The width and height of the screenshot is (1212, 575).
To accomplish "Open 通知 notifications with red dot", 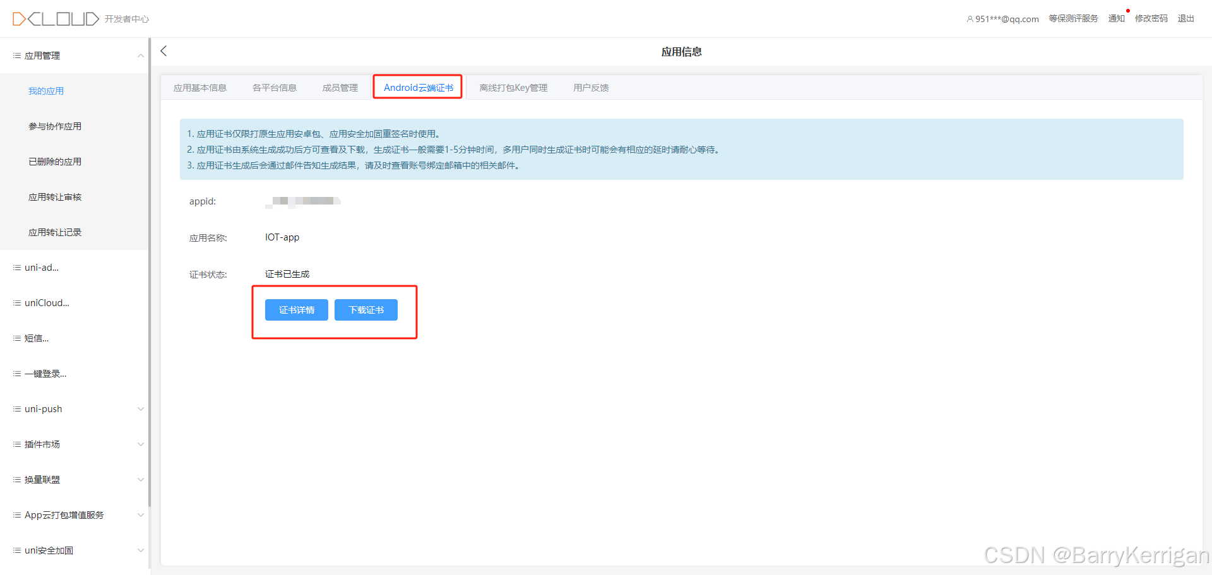I will (1116, 18).
